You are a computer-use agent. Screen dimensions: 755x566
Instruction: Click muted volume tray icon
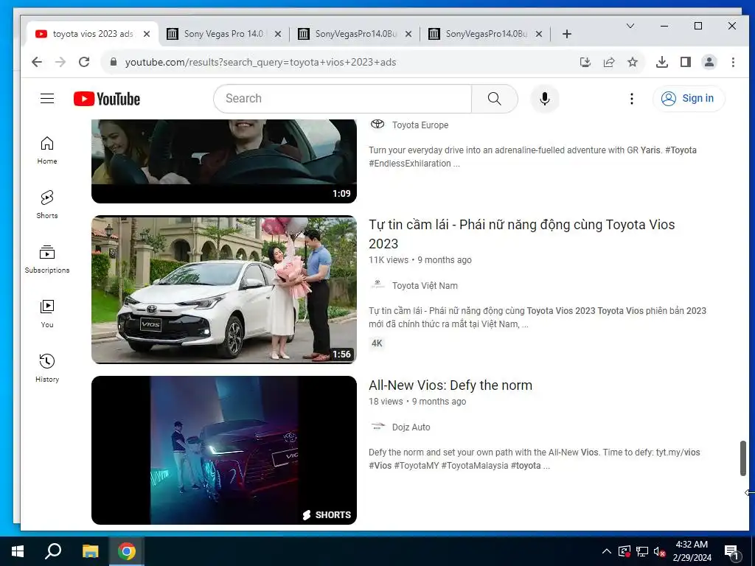click(659, 551)
